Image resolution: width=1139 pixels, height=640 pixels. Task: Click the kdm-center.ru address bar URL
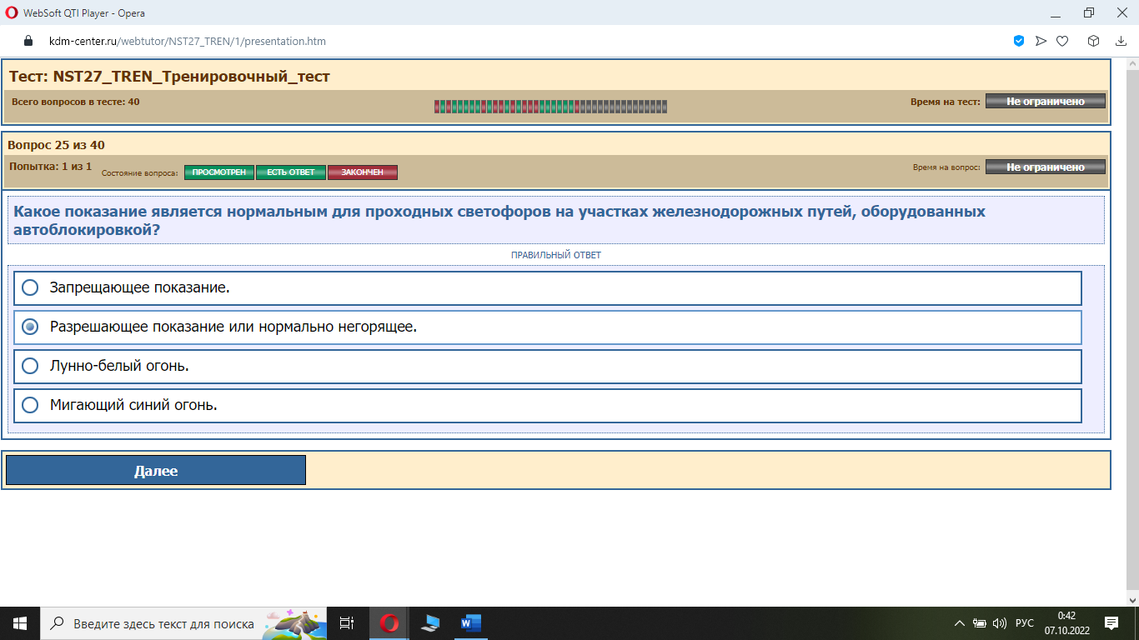pos(188,41)
